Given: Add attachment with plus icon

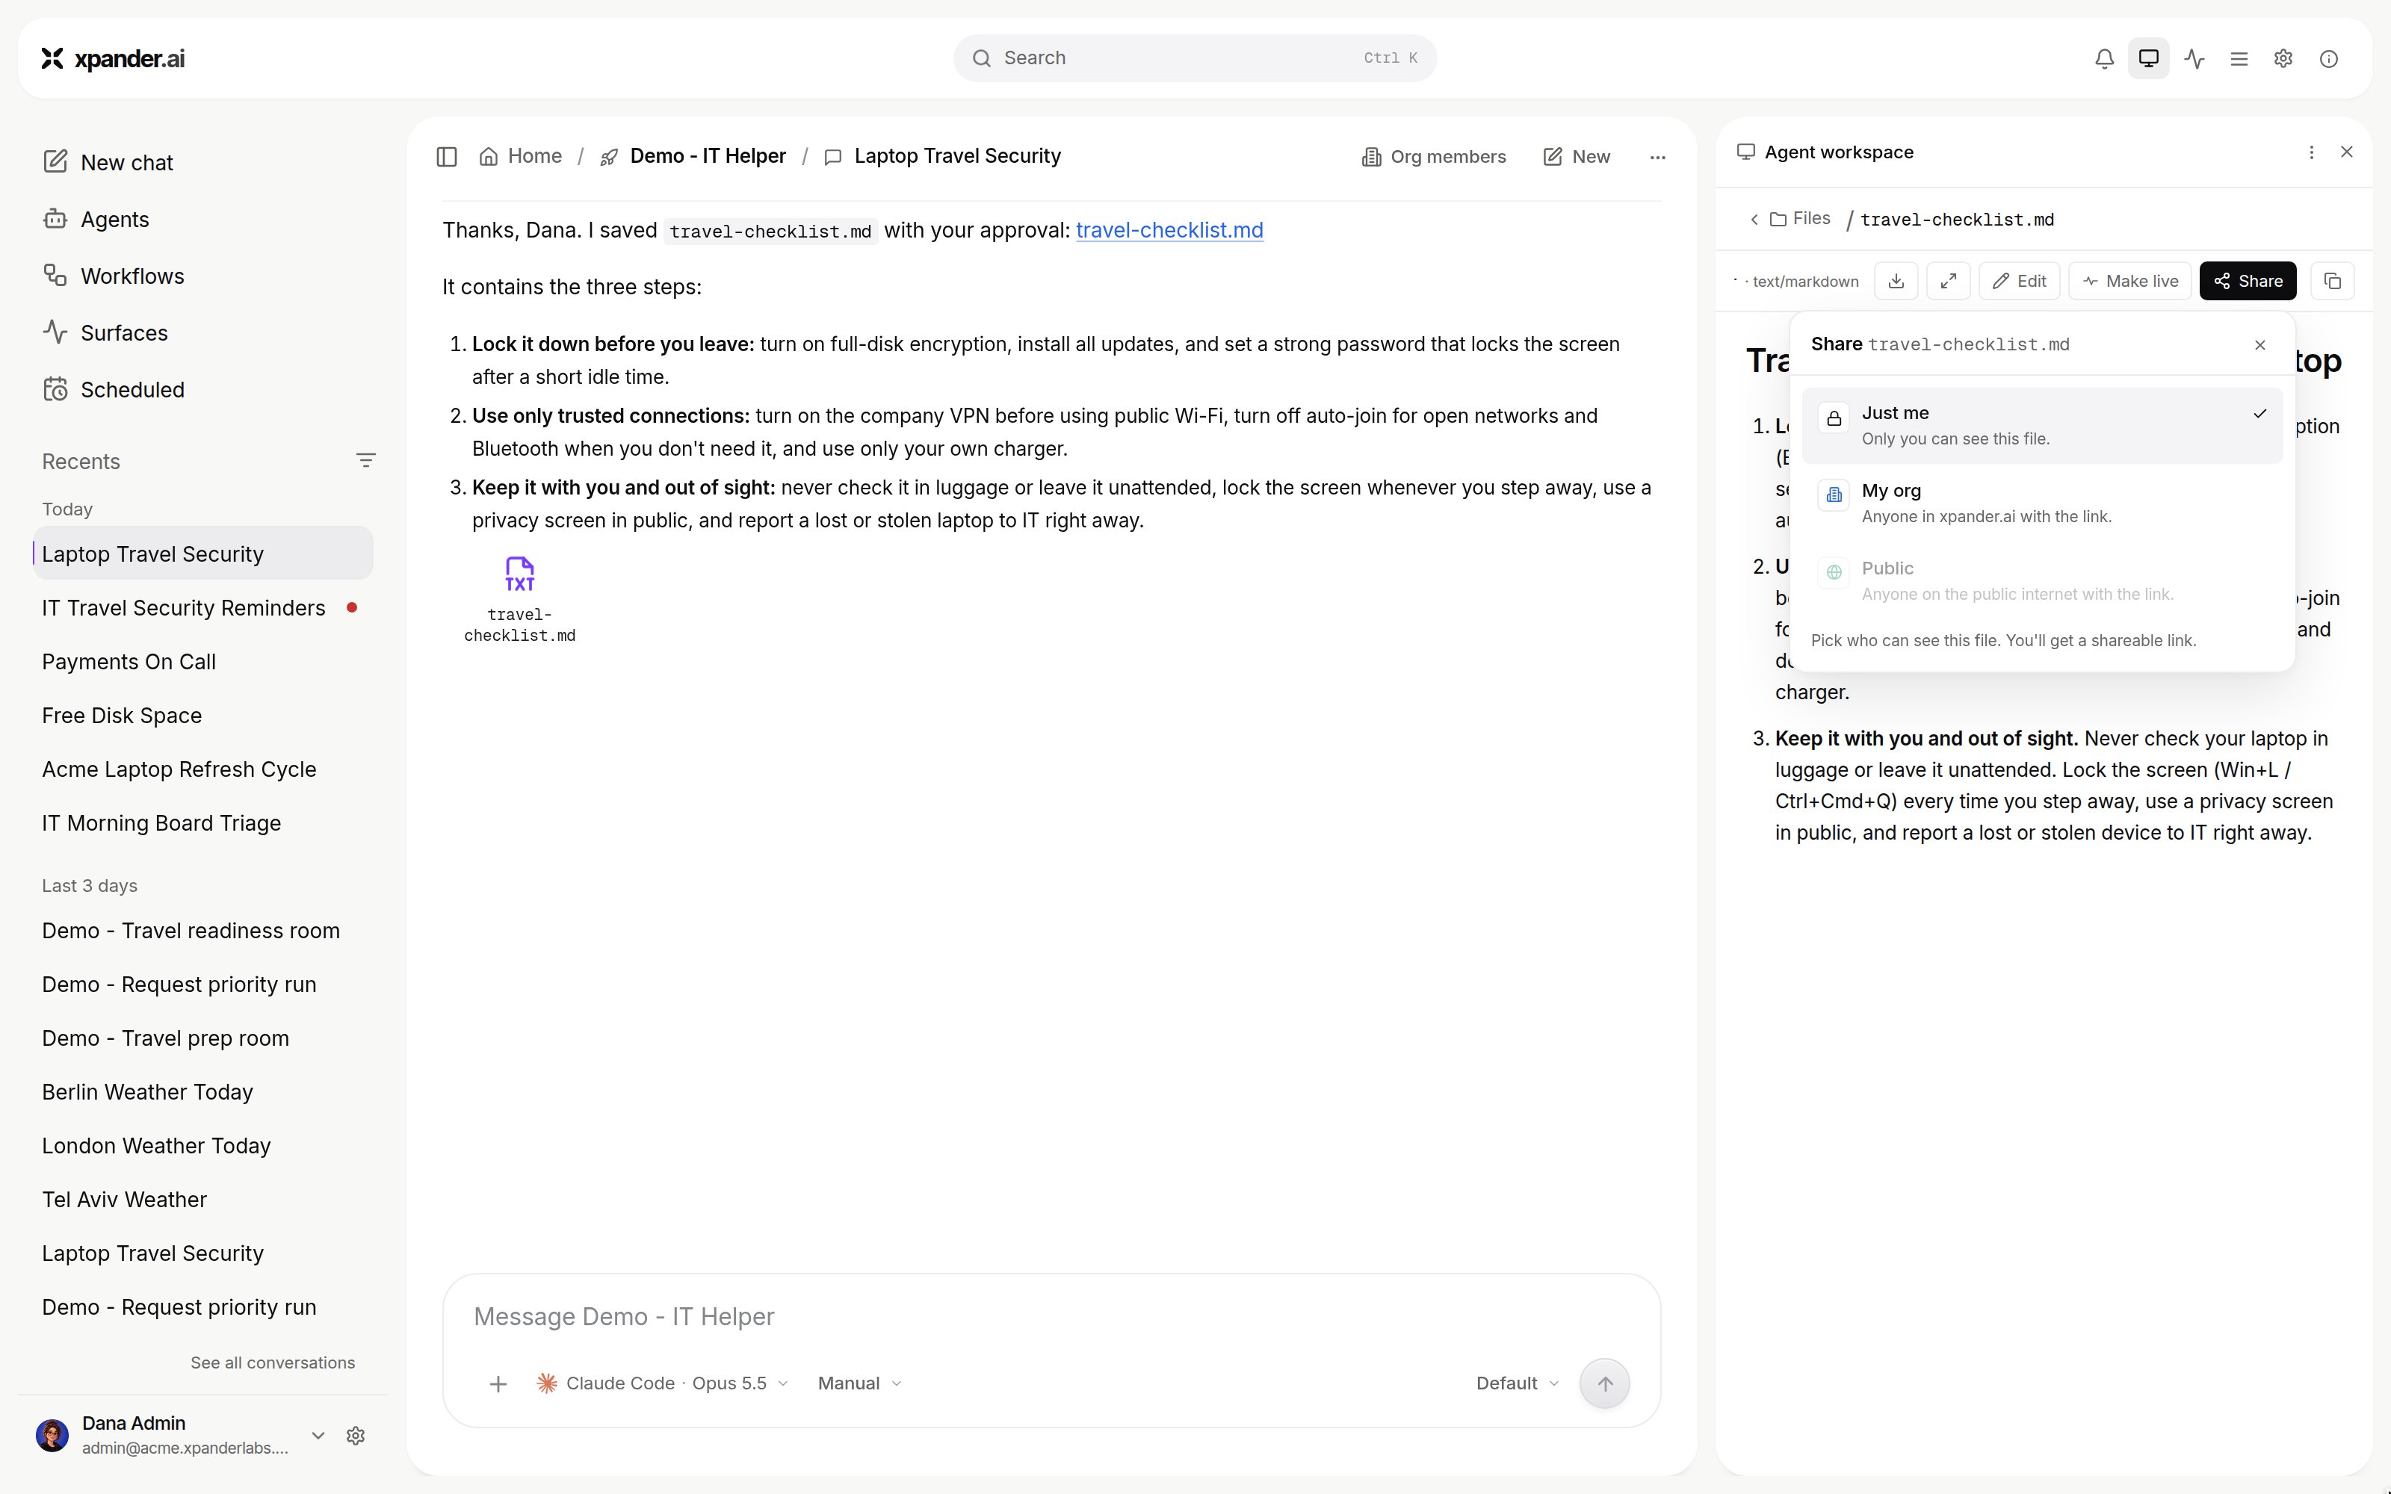Looking at the screenshot, I should click(x=498, y=1384).
